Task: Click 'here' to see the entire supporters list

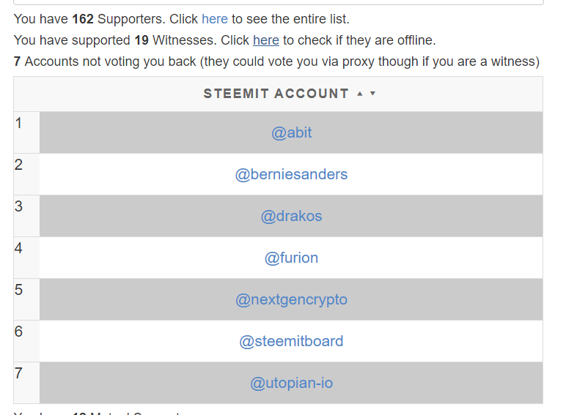Action: point(215,19)
